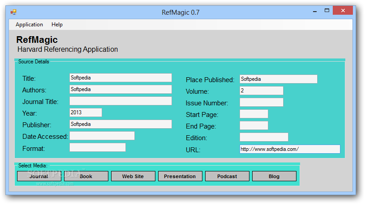
Task: Choose the Podcast media button
Action: click(x=227, y=176)
